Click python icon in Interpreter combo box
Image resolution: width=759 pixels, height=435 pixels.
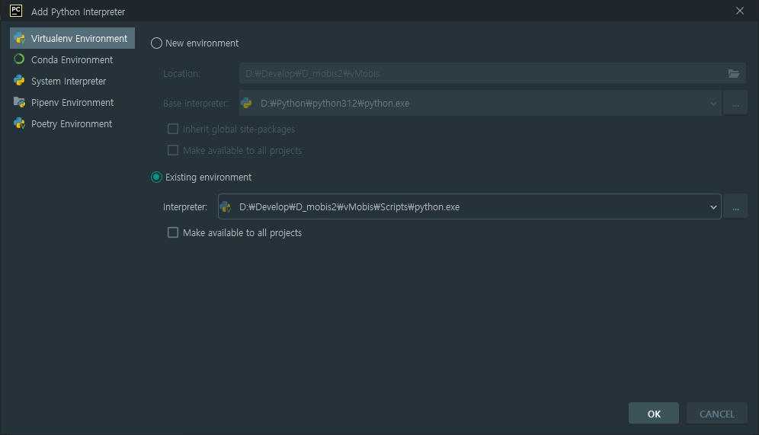[225, 207]
